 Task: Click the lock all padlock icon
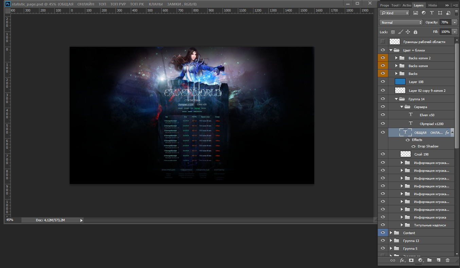pyautogui.click(x=415, y=32)
